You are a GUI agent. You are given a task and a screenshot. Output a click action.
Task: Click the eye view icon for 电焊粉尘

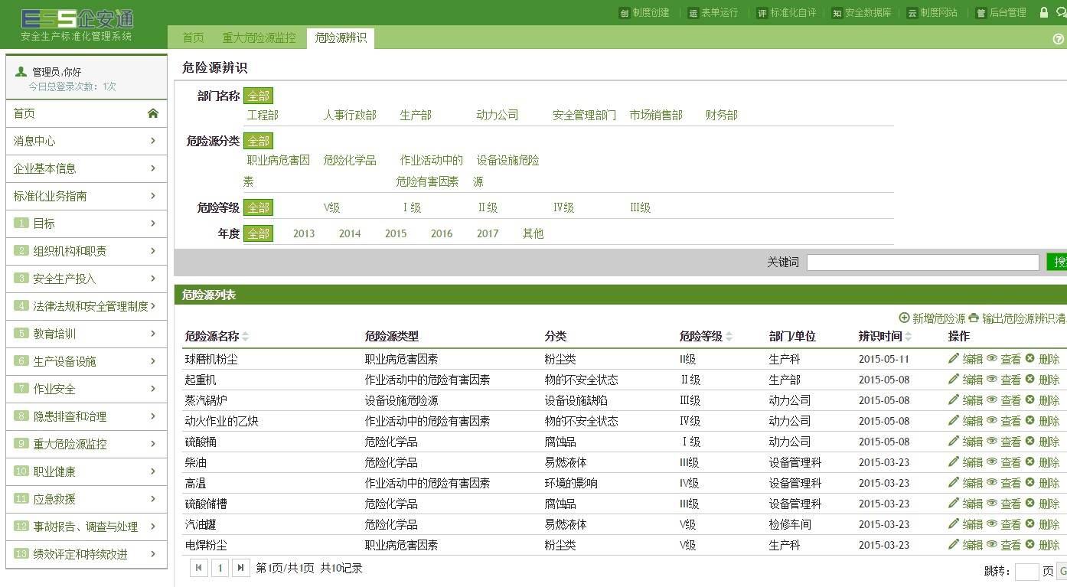click(x=991, y=544)
